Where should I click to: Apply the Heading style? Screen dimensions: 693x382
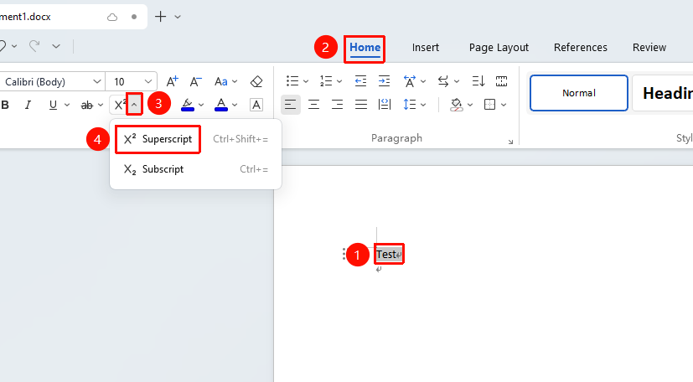tap(663, 93)
